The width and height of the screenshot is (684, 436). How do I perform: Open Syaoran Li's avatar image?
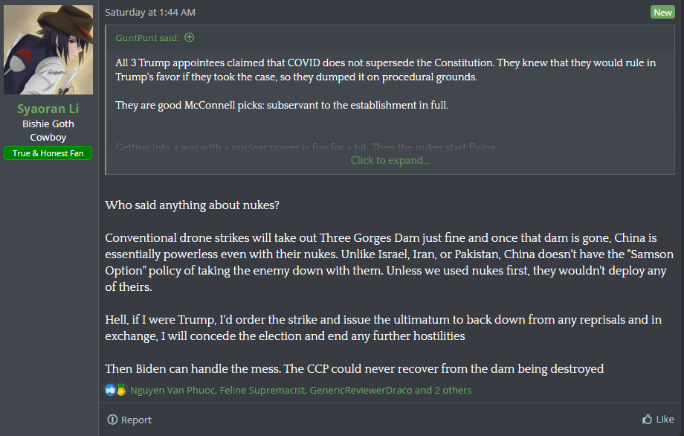click(x=48, y=49)
